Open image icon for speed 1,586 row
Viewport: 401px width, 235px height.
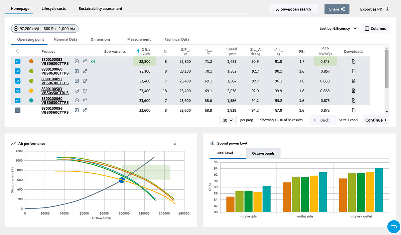coord(77,100)
